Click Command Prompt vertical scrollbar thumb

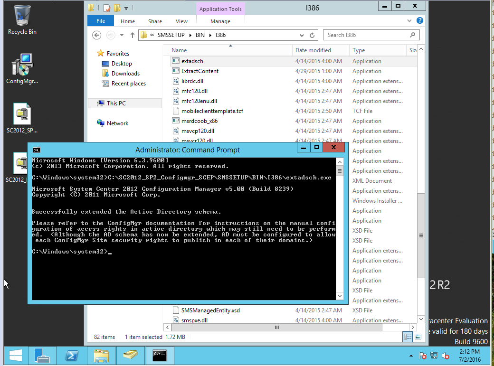[340, 171]
